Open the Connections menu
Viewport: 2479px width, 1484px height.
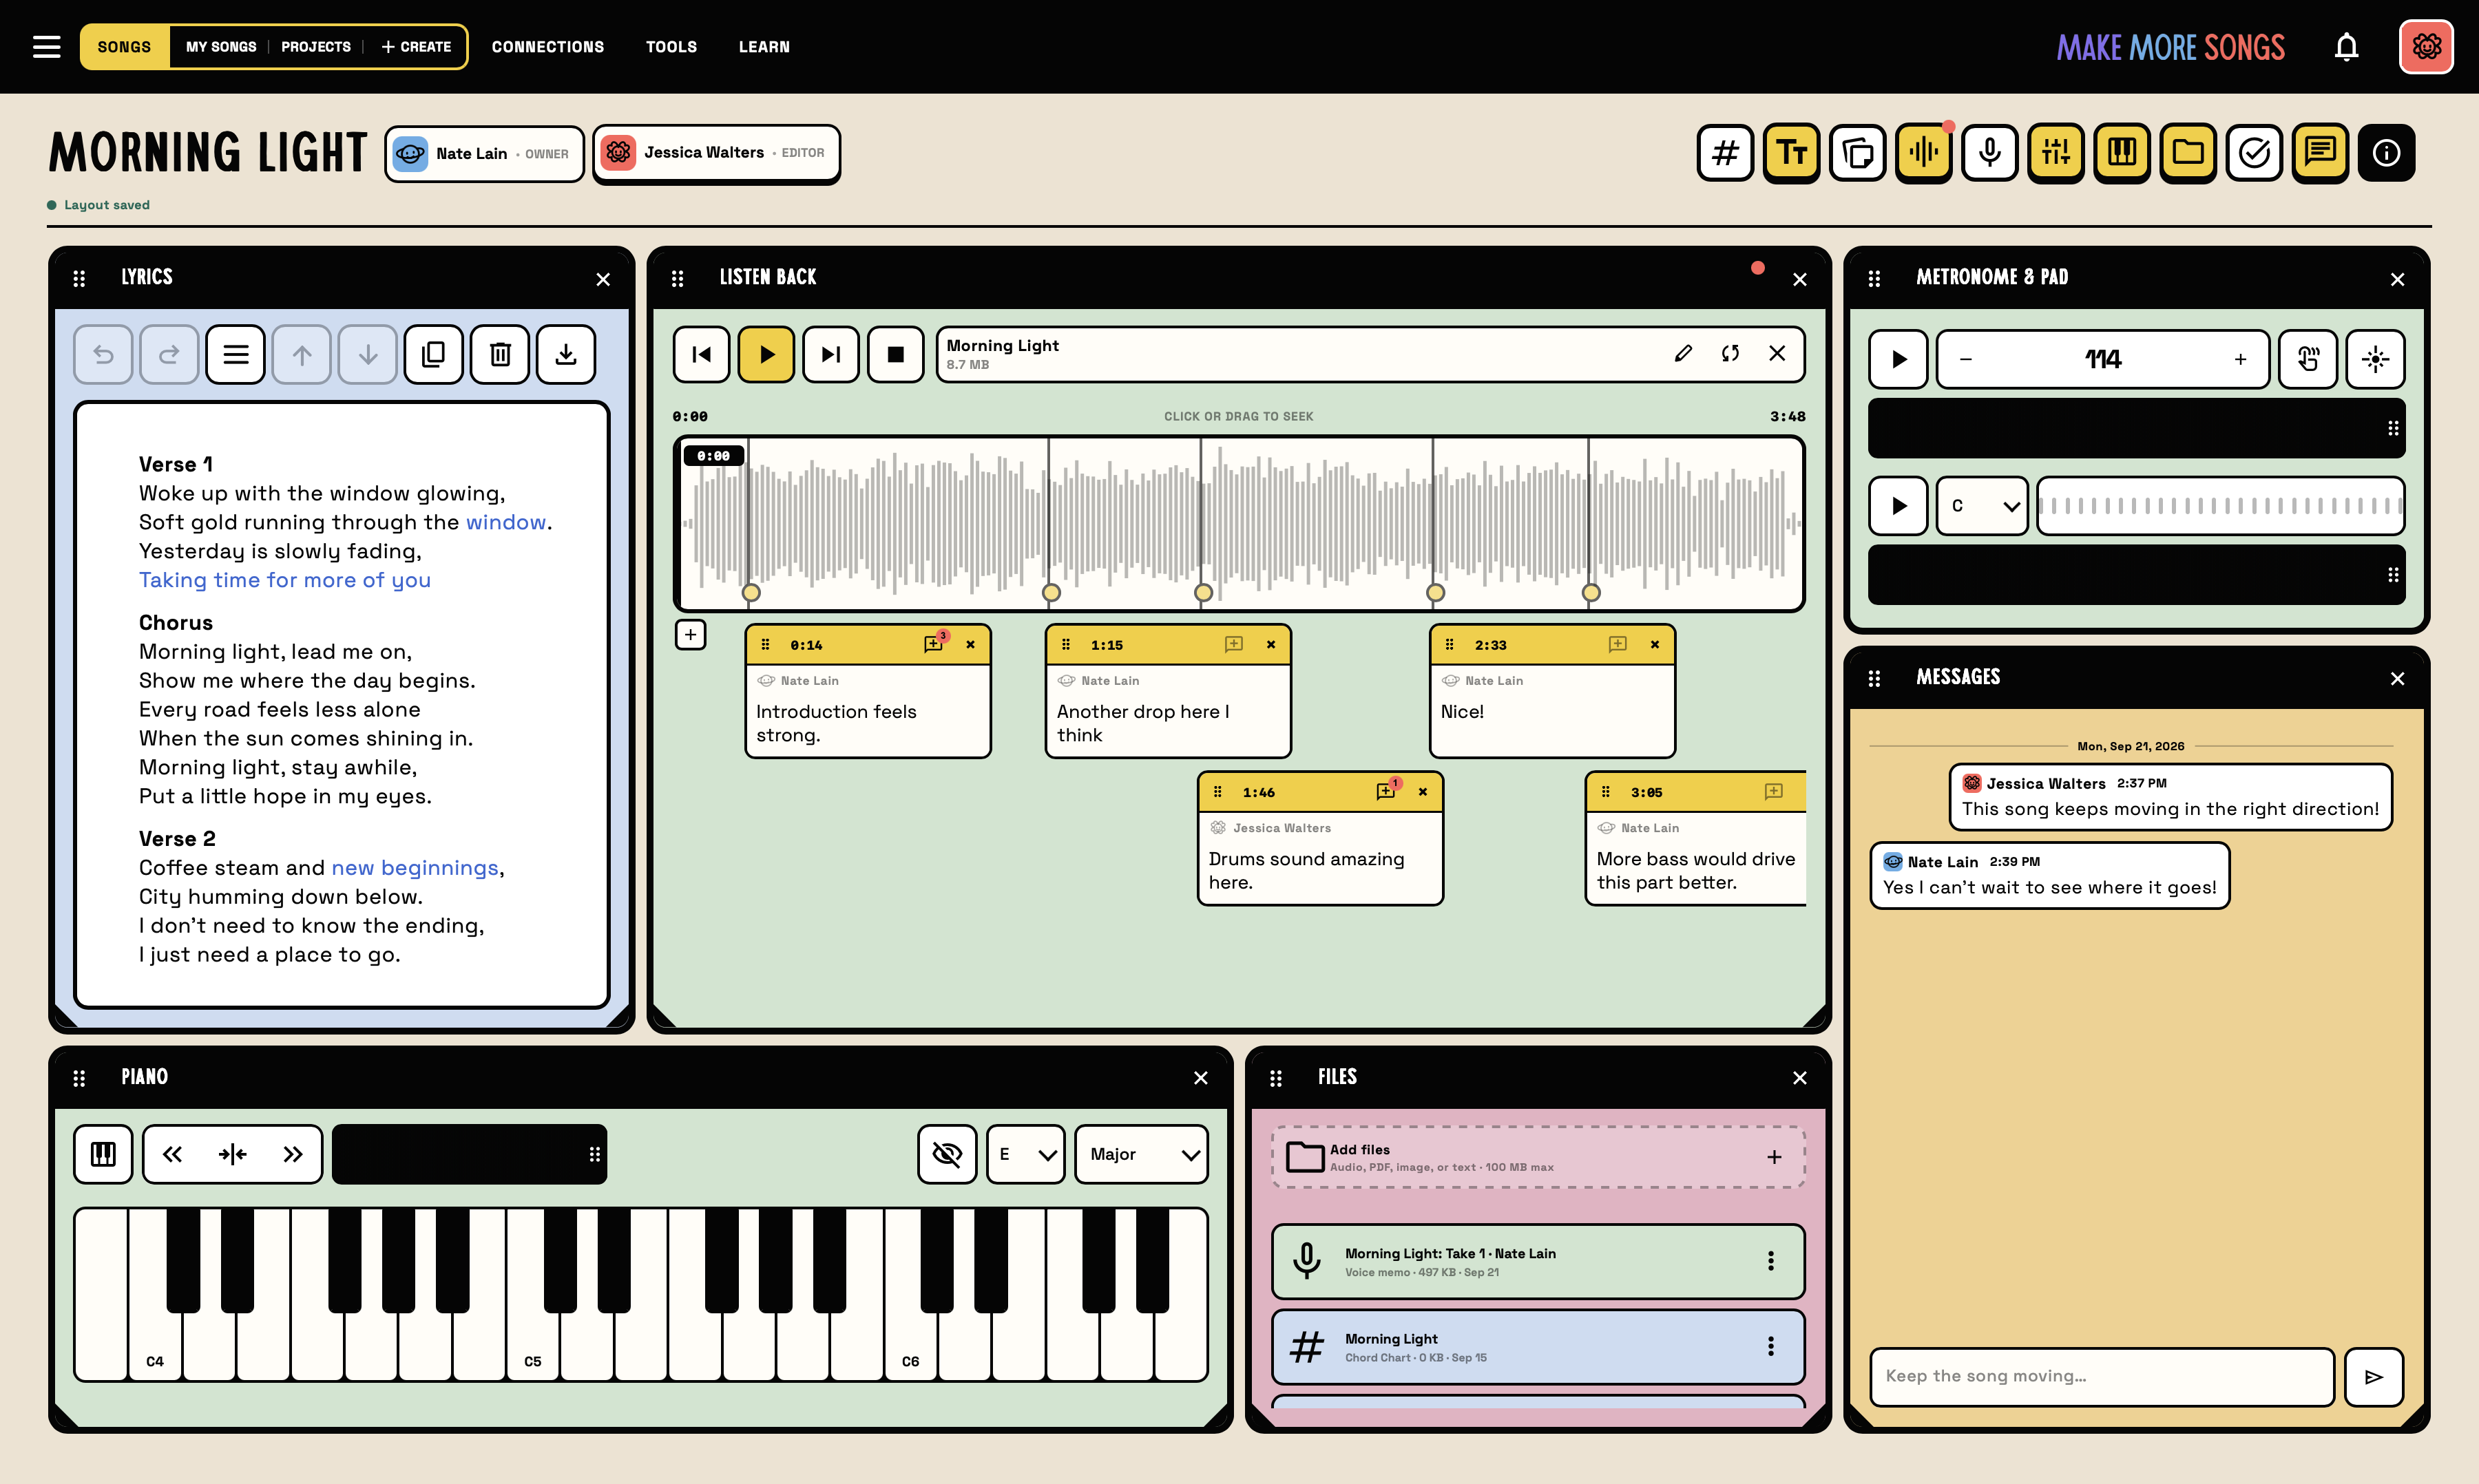coord(547,47)
